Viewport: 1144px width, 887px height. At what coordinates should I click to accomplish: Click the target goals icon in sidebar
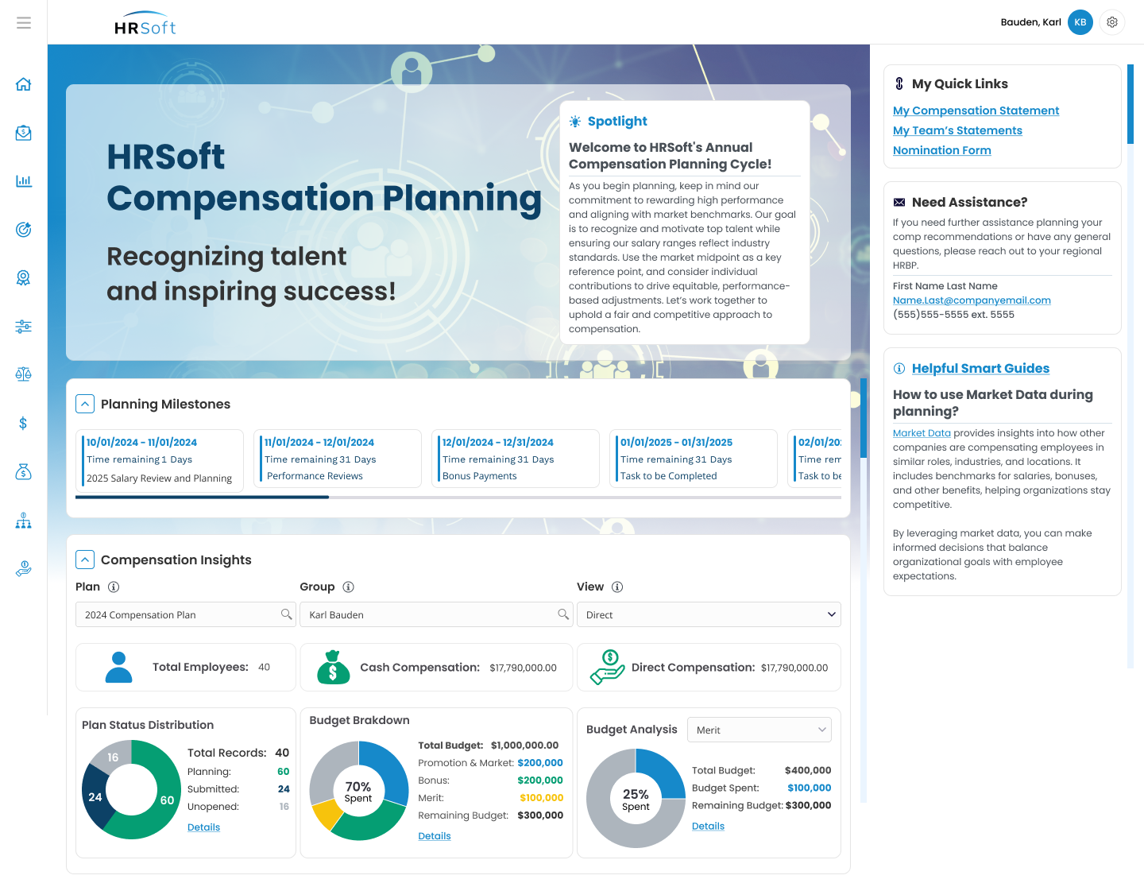coord(23,230)
